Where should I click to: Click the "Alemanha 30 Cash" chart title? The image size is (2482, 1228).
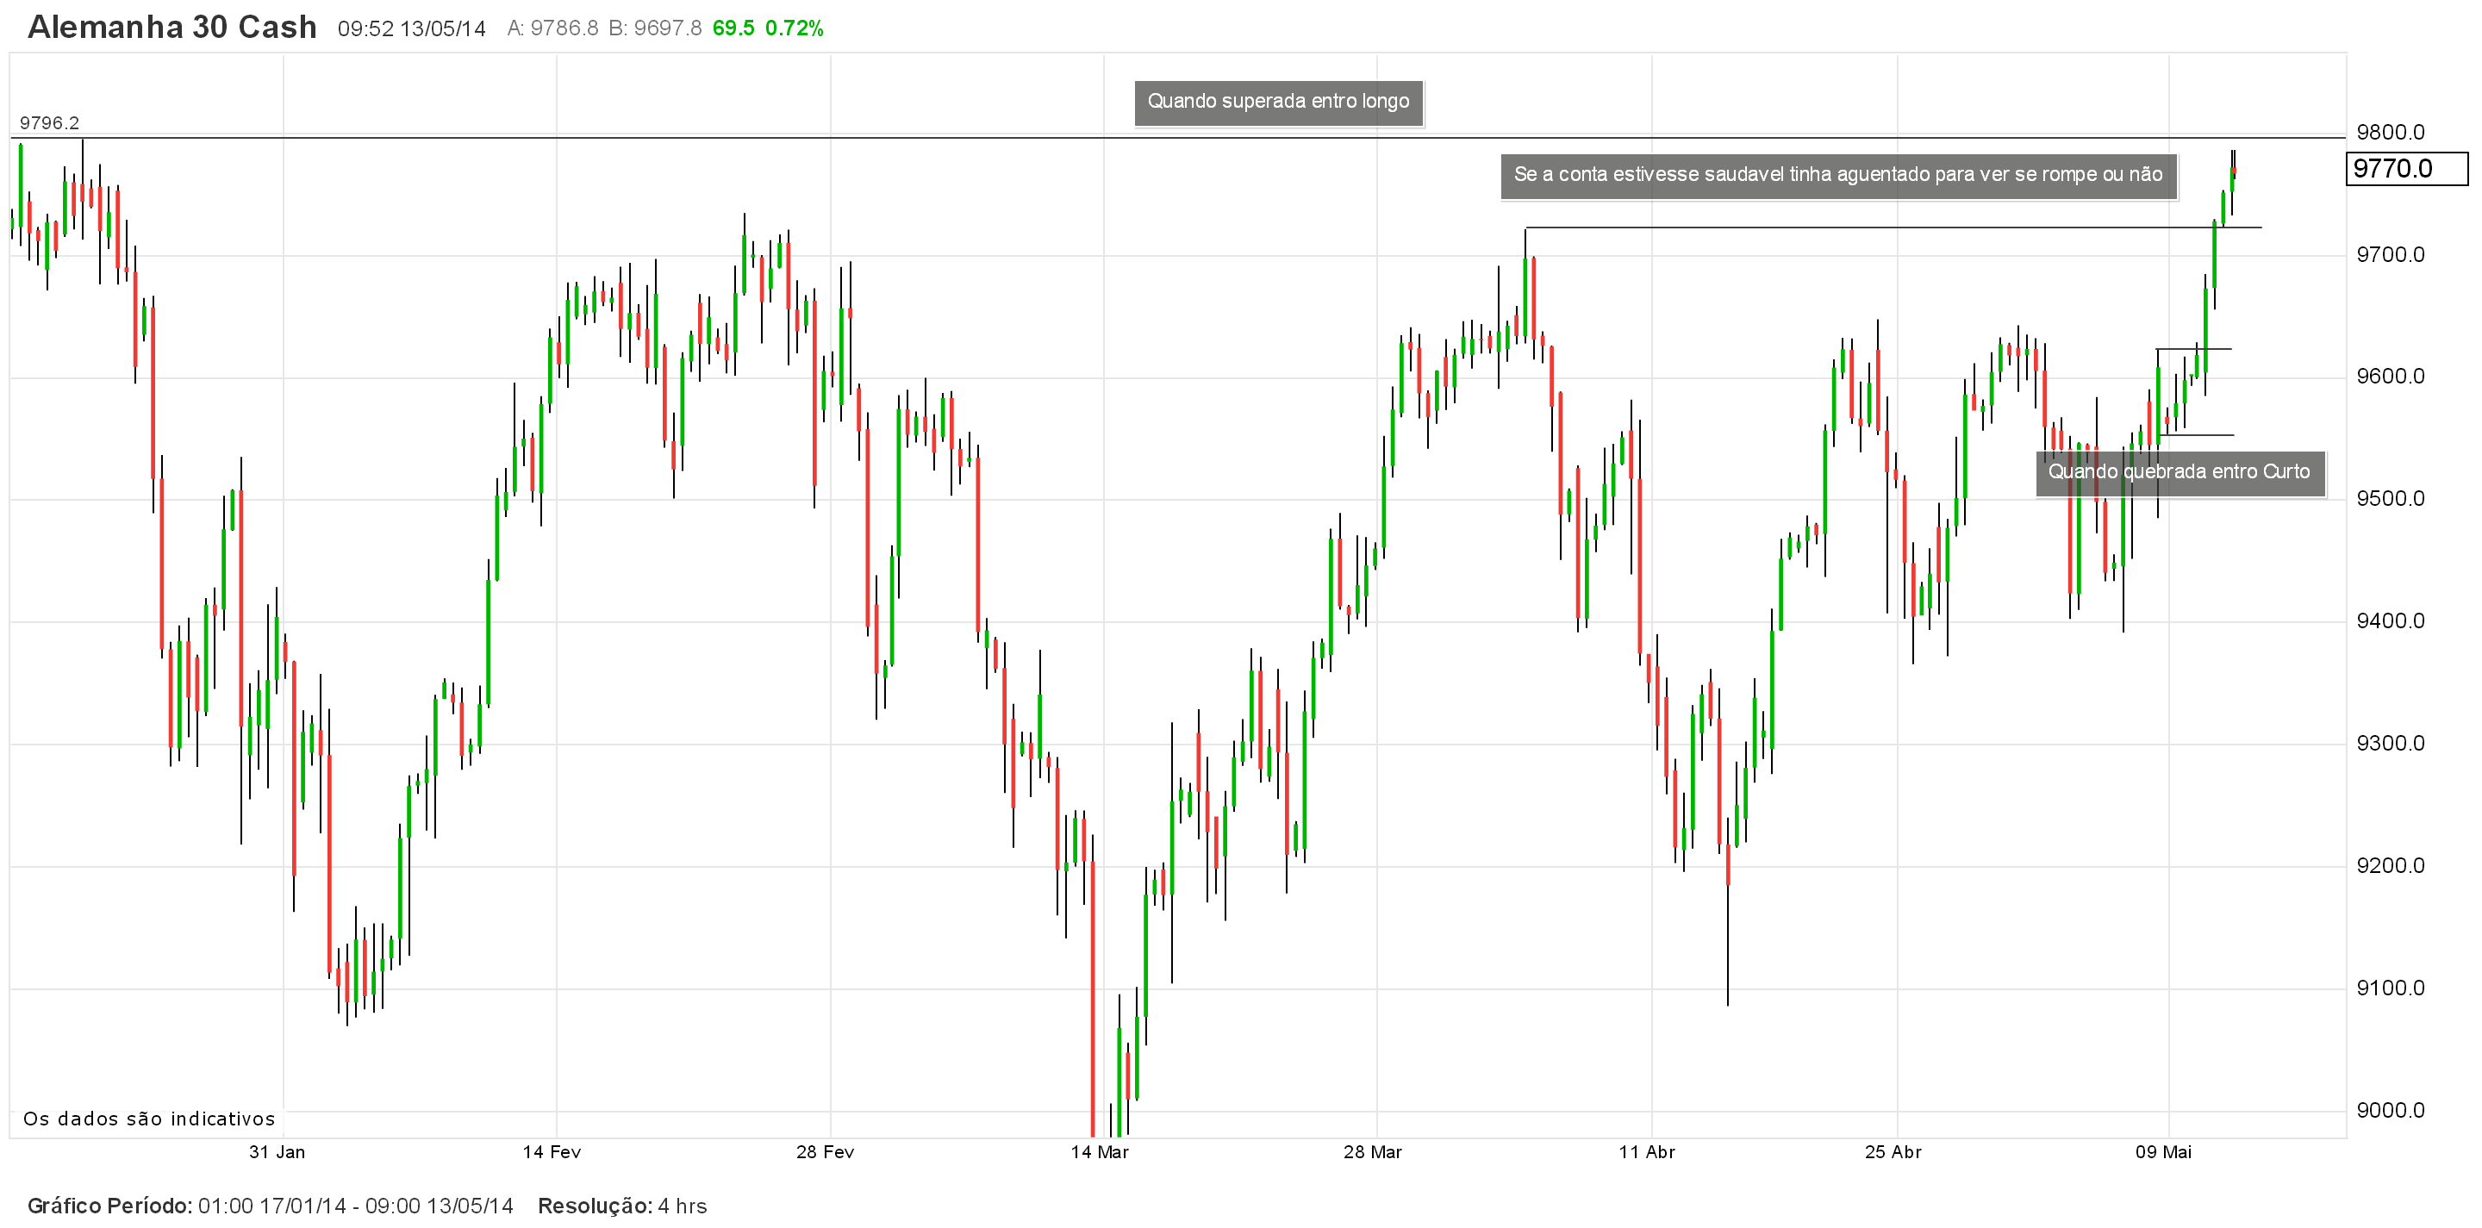(171, 27)
